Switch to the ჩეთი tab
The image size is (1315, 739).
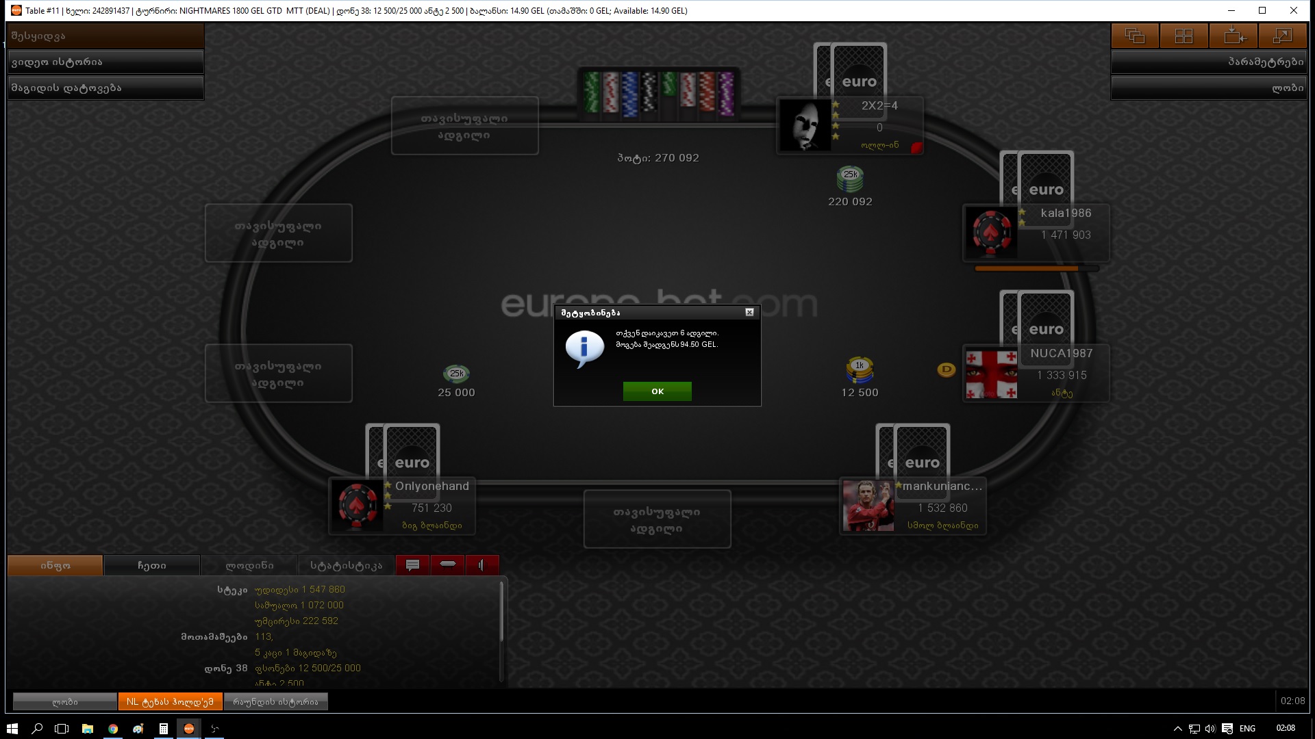[x=151, y=566]
